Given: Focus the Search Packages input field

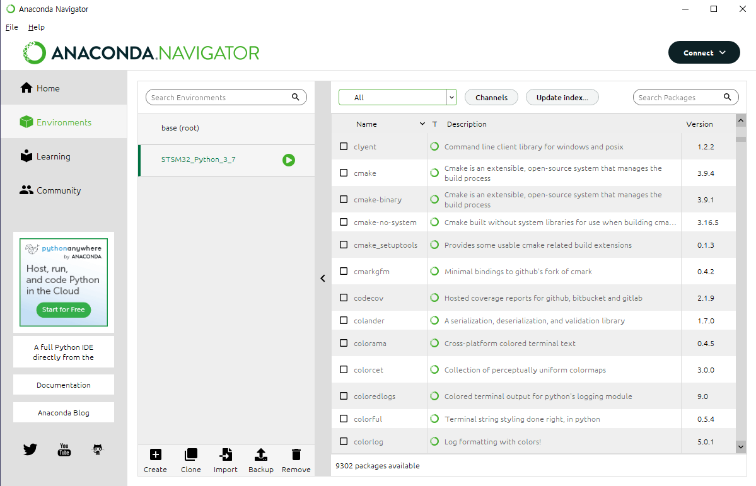Looking at the screenshot, I should (685, 97).
